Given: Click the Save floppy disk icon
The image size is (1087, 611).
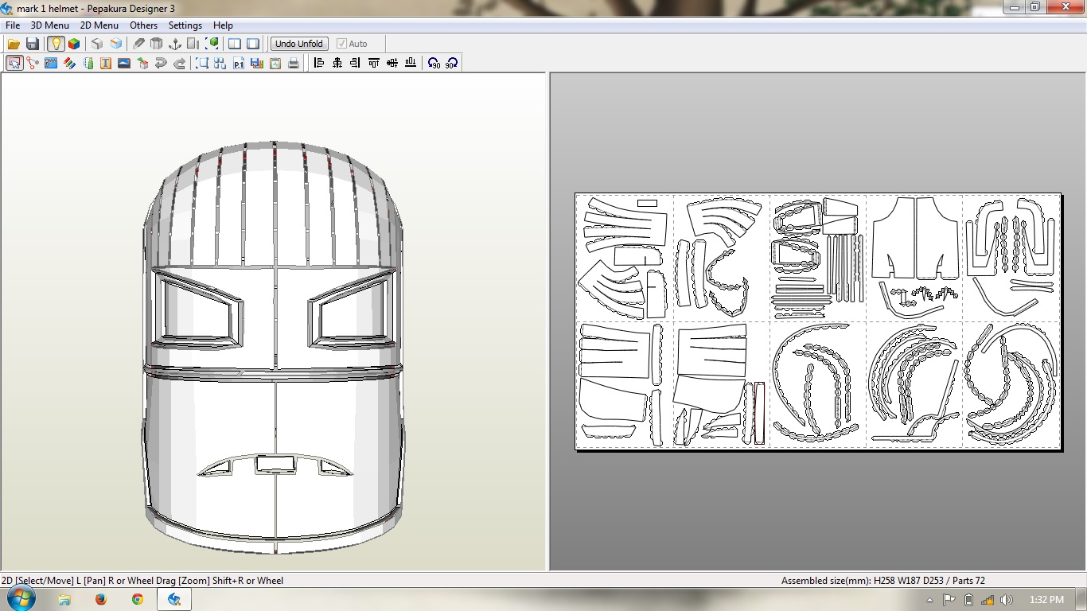Looking at the screenshot, I should click(x=33, y=44).
